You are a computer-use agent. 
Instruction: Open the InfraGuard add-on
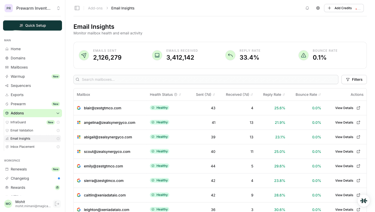18,122
